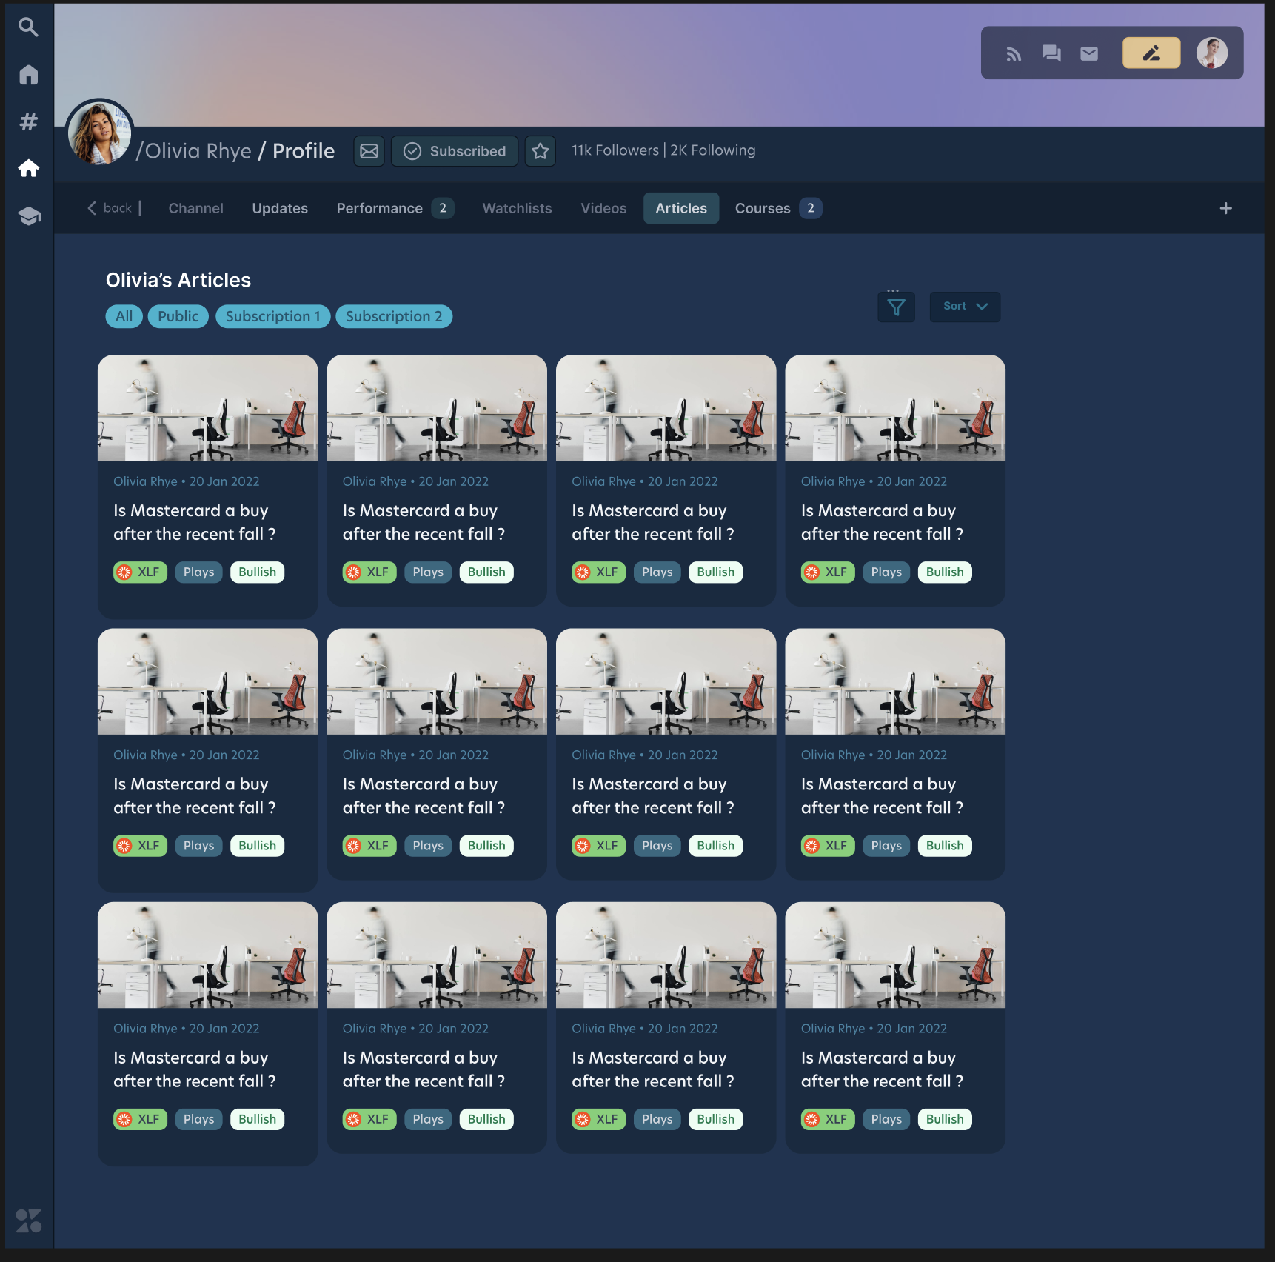
Task: Click the app logo at the sidebar bottom
Action: 28,1221
